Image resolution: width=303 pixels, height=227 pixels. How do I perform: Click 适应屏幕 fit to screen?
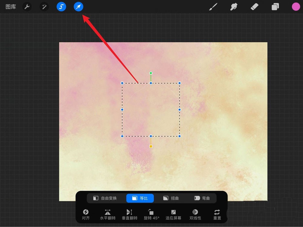coord(173,215)
